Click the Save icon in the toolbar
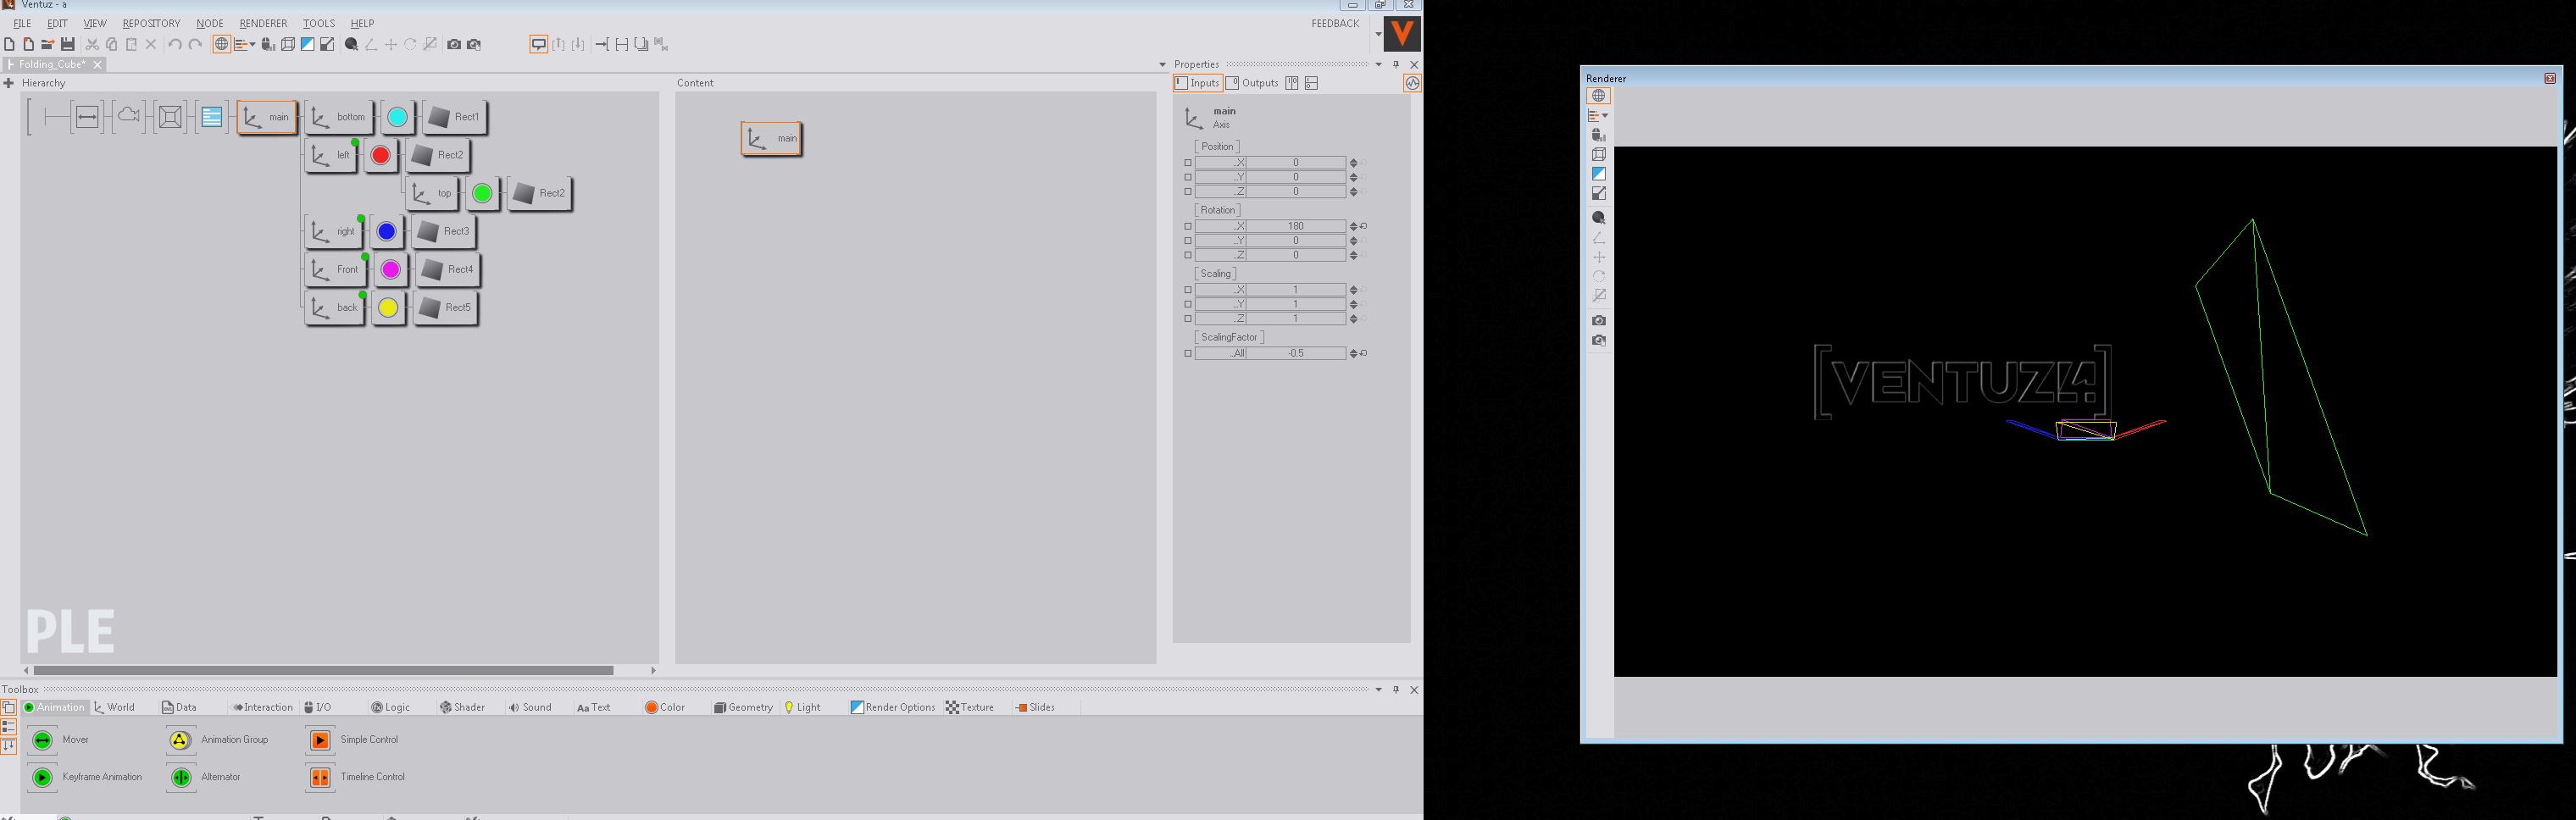This screenshot has width=2576, height=820. point(68,44)
